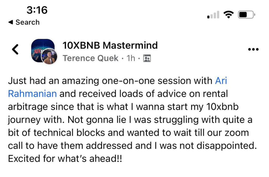Open the blue "Ari" mention link

(221, 81)
